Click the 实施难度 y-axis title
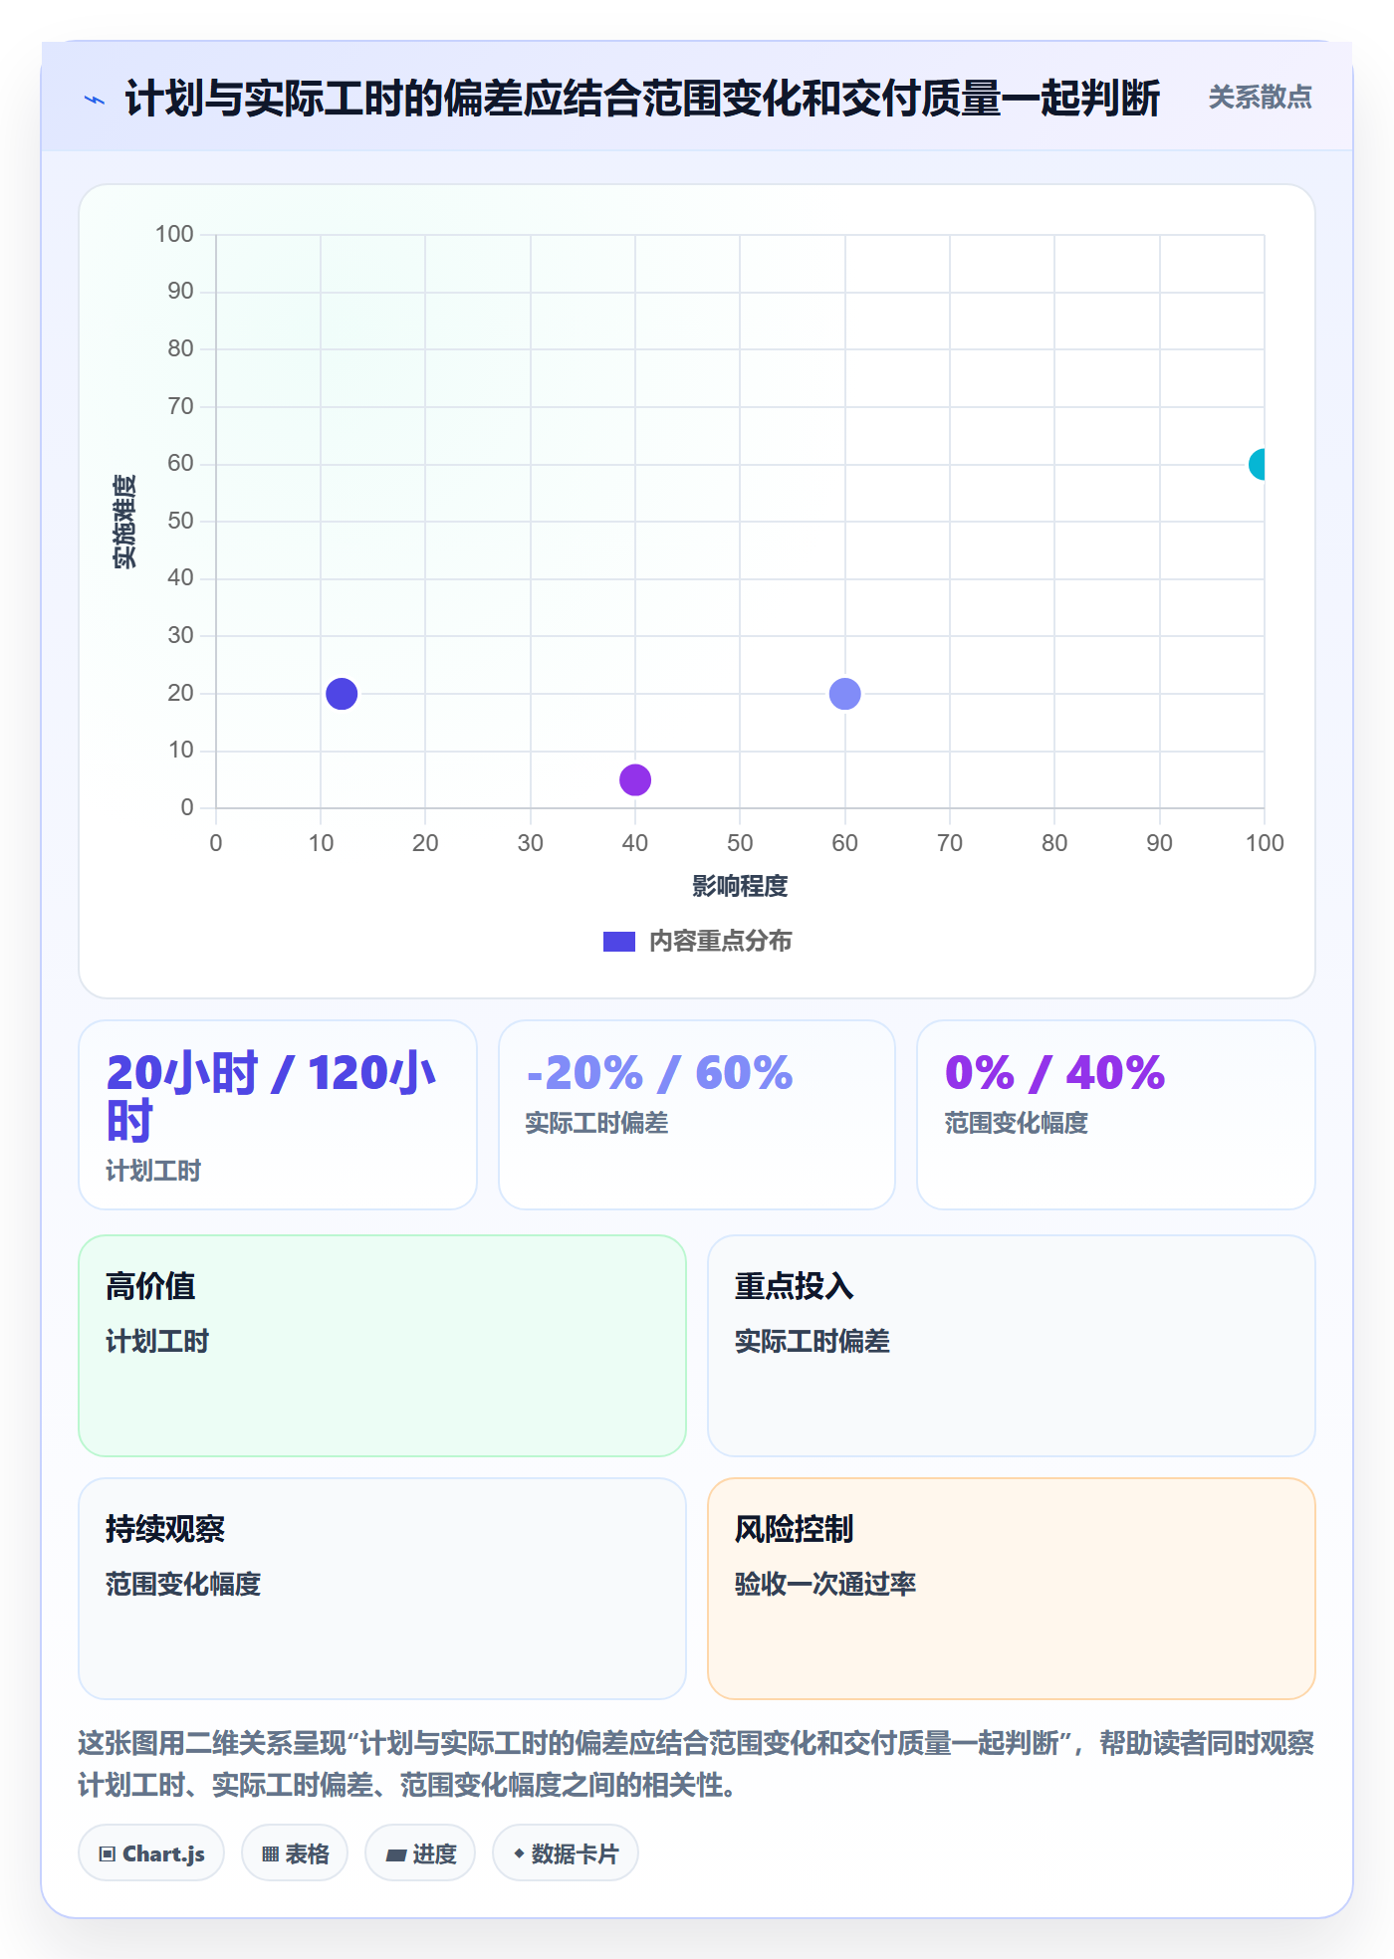1394x1959 pixels. click(123, 522)
